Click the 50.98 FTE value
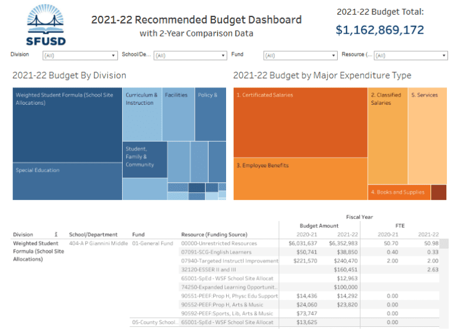 tap(432, 243)
